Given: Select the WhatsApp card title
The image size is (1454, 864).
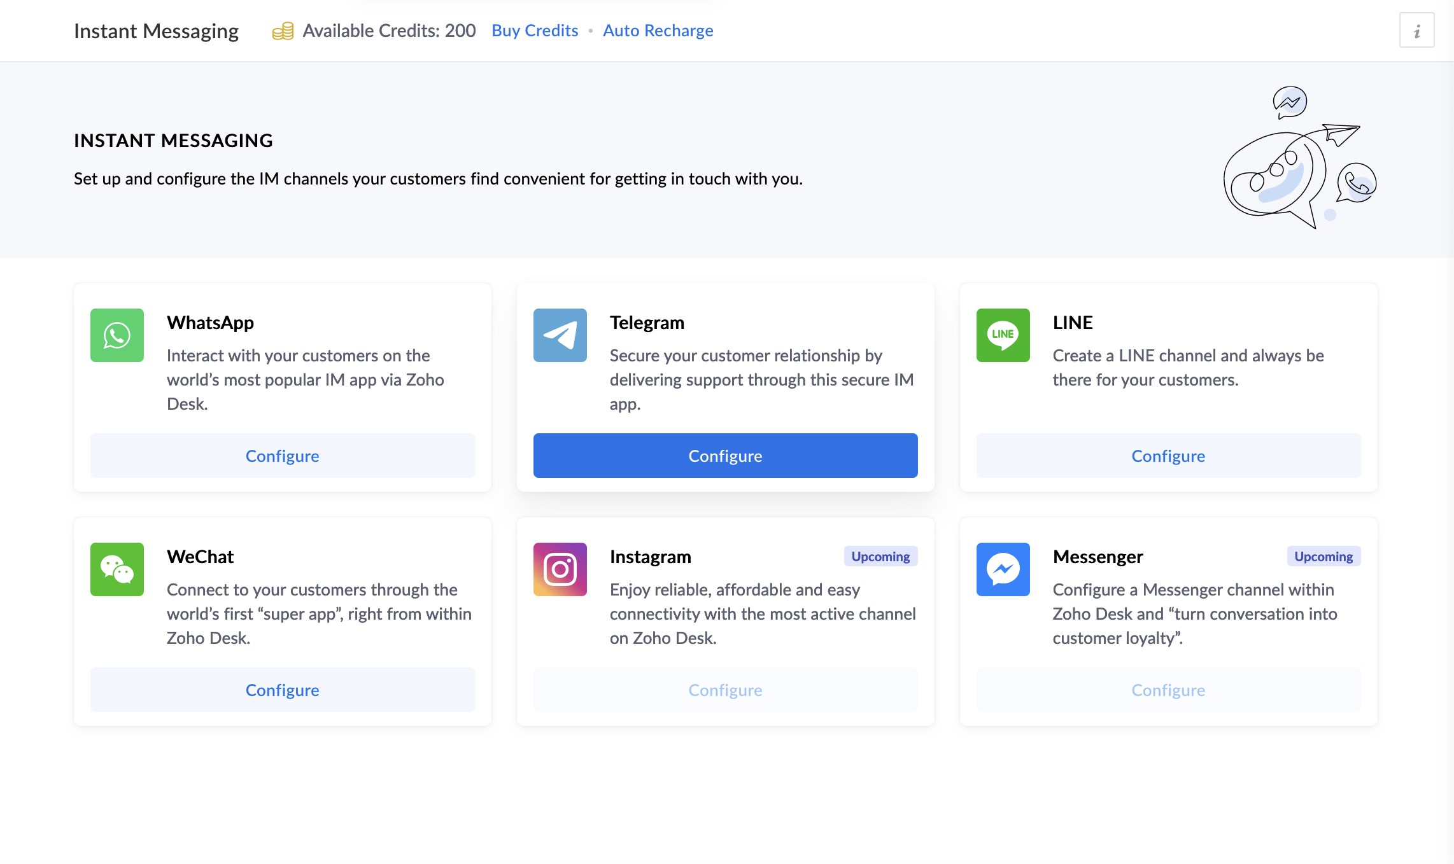Looking at the screenshot, I should (210, 323).
